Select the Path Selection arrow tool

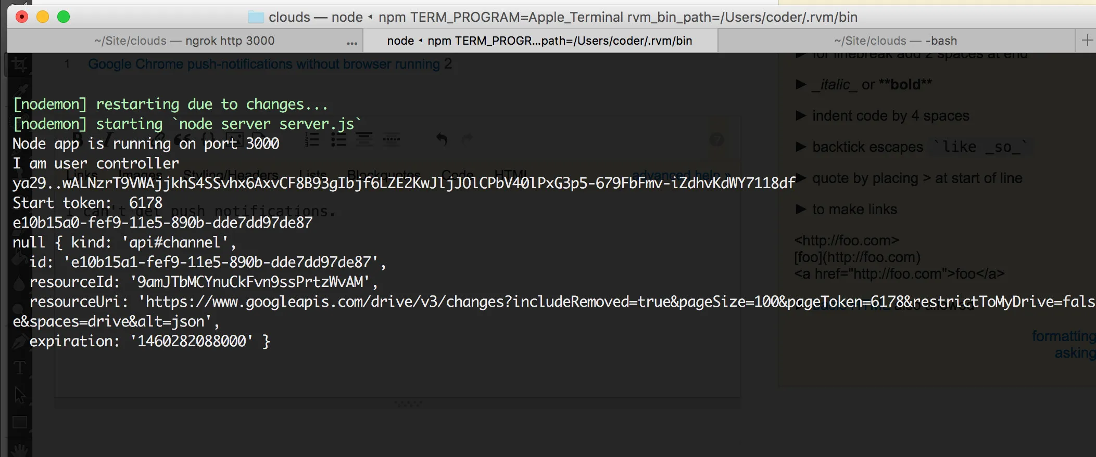(20, 395)
